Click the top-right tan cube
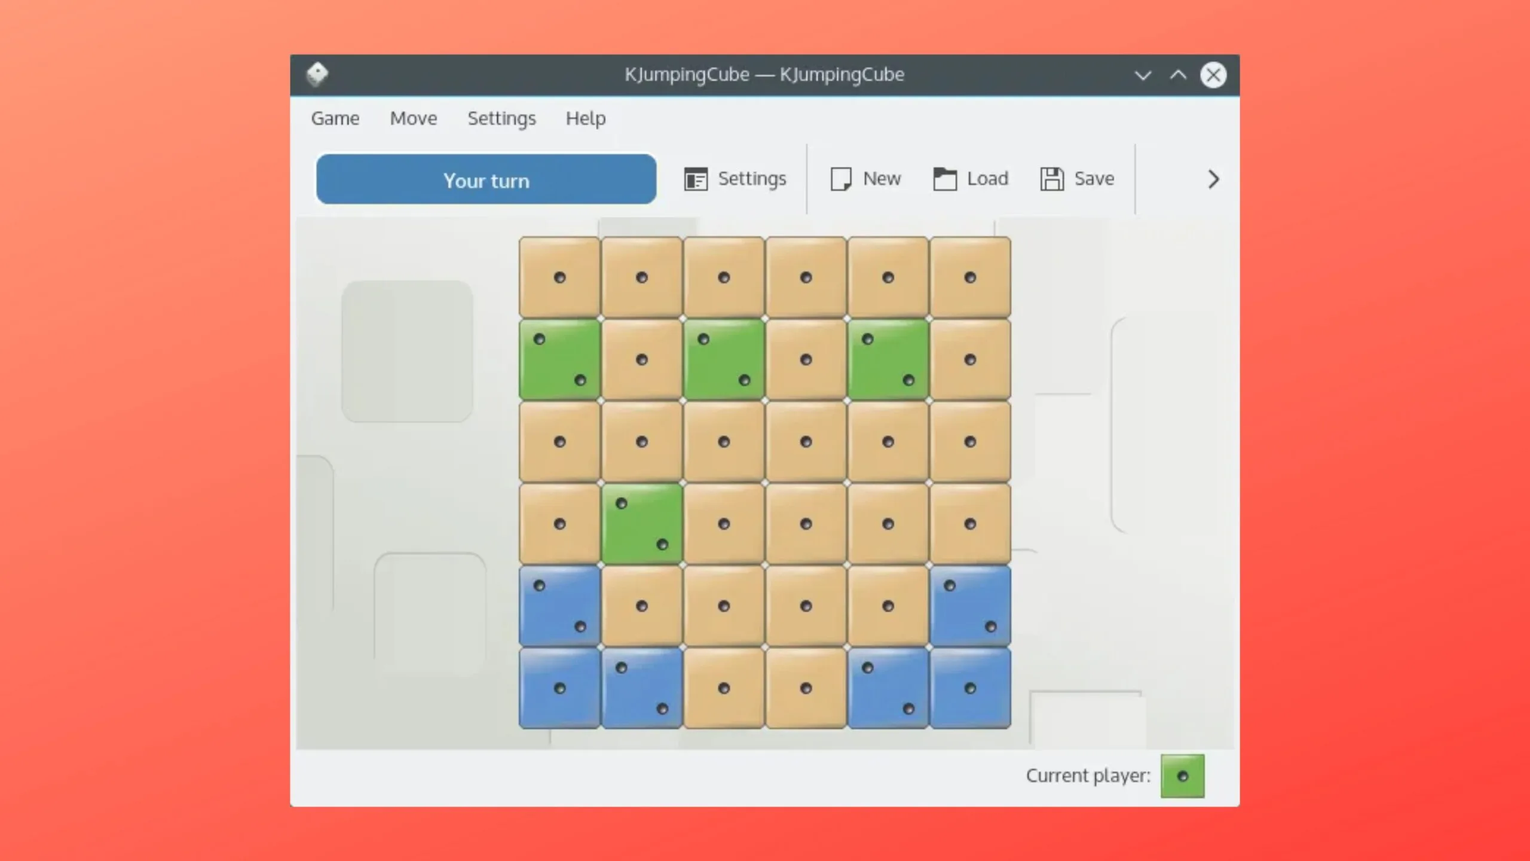This screenshot has width=1530, height=861. (970, 277)
